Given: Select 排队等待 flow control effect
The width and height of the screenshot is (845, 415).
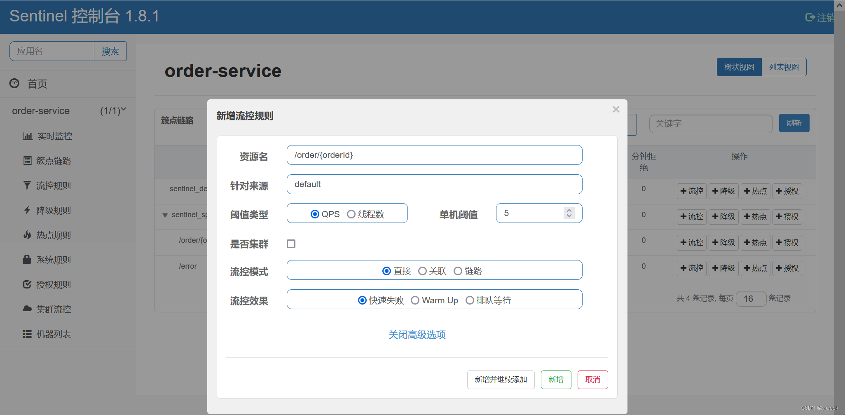Looking at the screenshot, I should coord(470,300).
